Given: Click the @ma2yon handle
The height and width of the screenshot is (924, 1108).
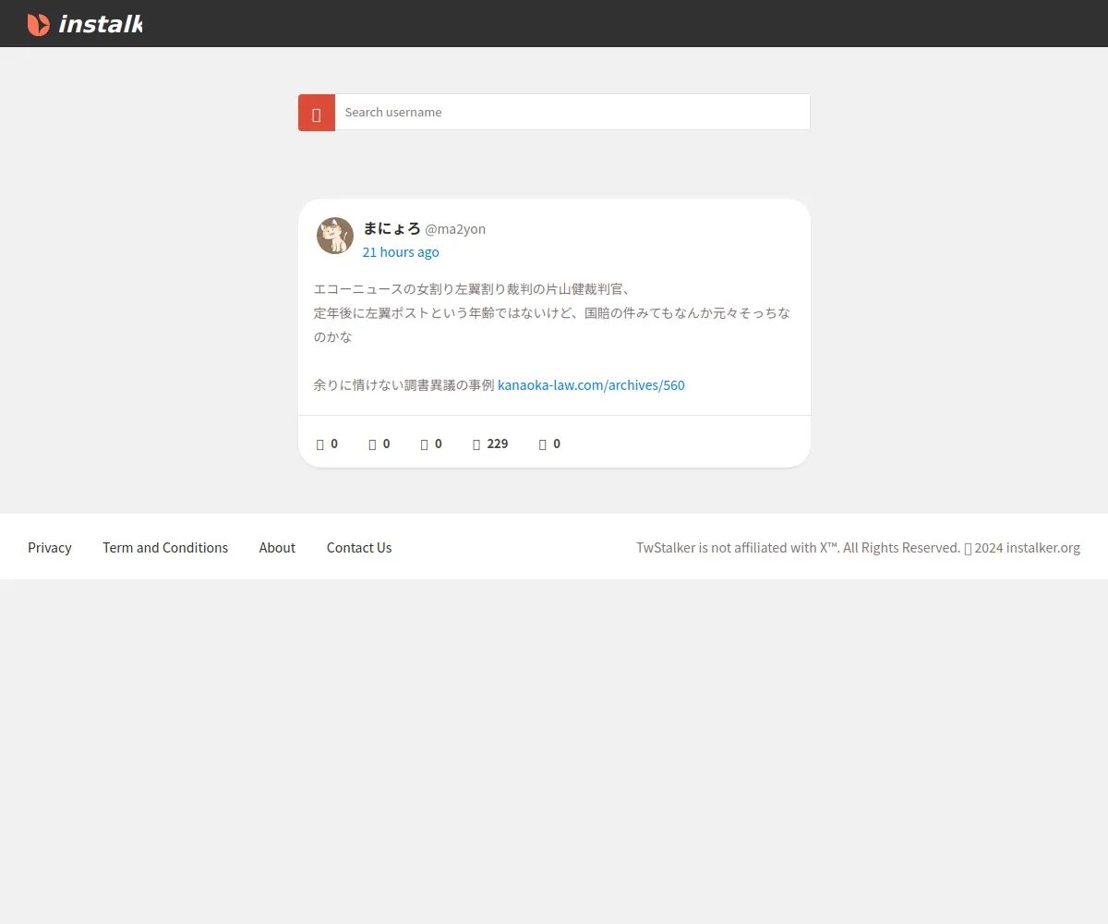Looking at the screenshot, I should tap(455, 229).
